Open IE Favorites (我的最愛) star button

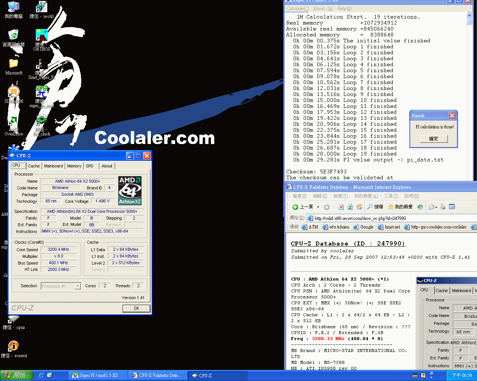tap(400, 207)
